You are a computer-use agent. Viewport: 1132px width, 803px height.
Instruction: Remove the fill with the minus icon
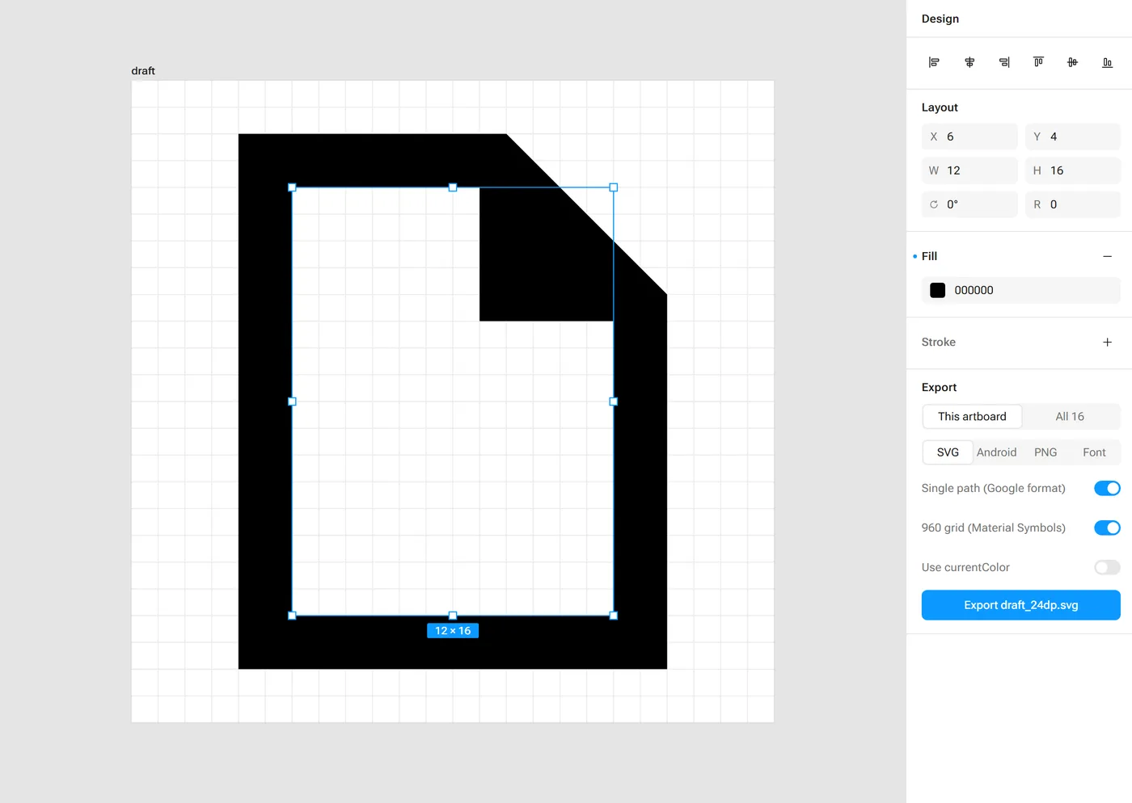tap(1107, 256)
